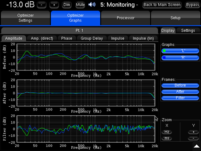Show the Amplitude graph tab
The image size is (201, 151).
pos(14,38)
